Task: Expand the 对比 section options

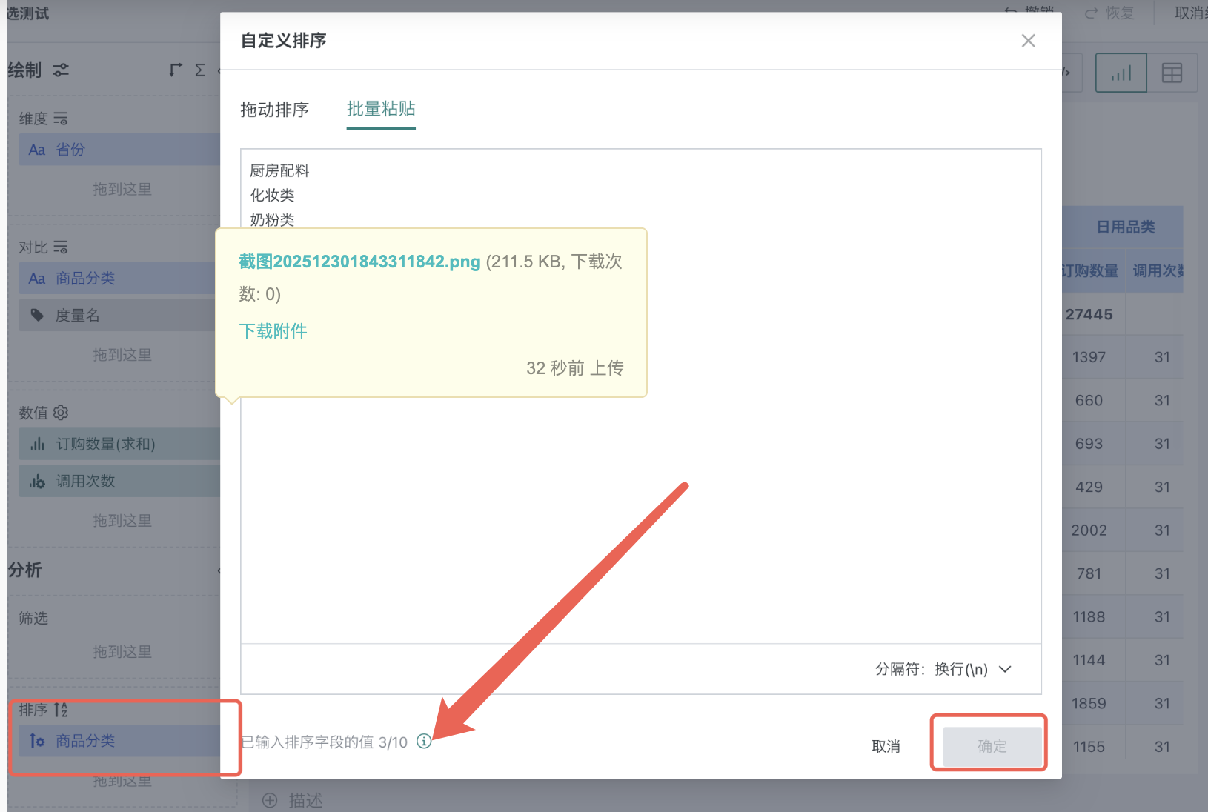Action: pyautogui.click(x=62, y=247)
